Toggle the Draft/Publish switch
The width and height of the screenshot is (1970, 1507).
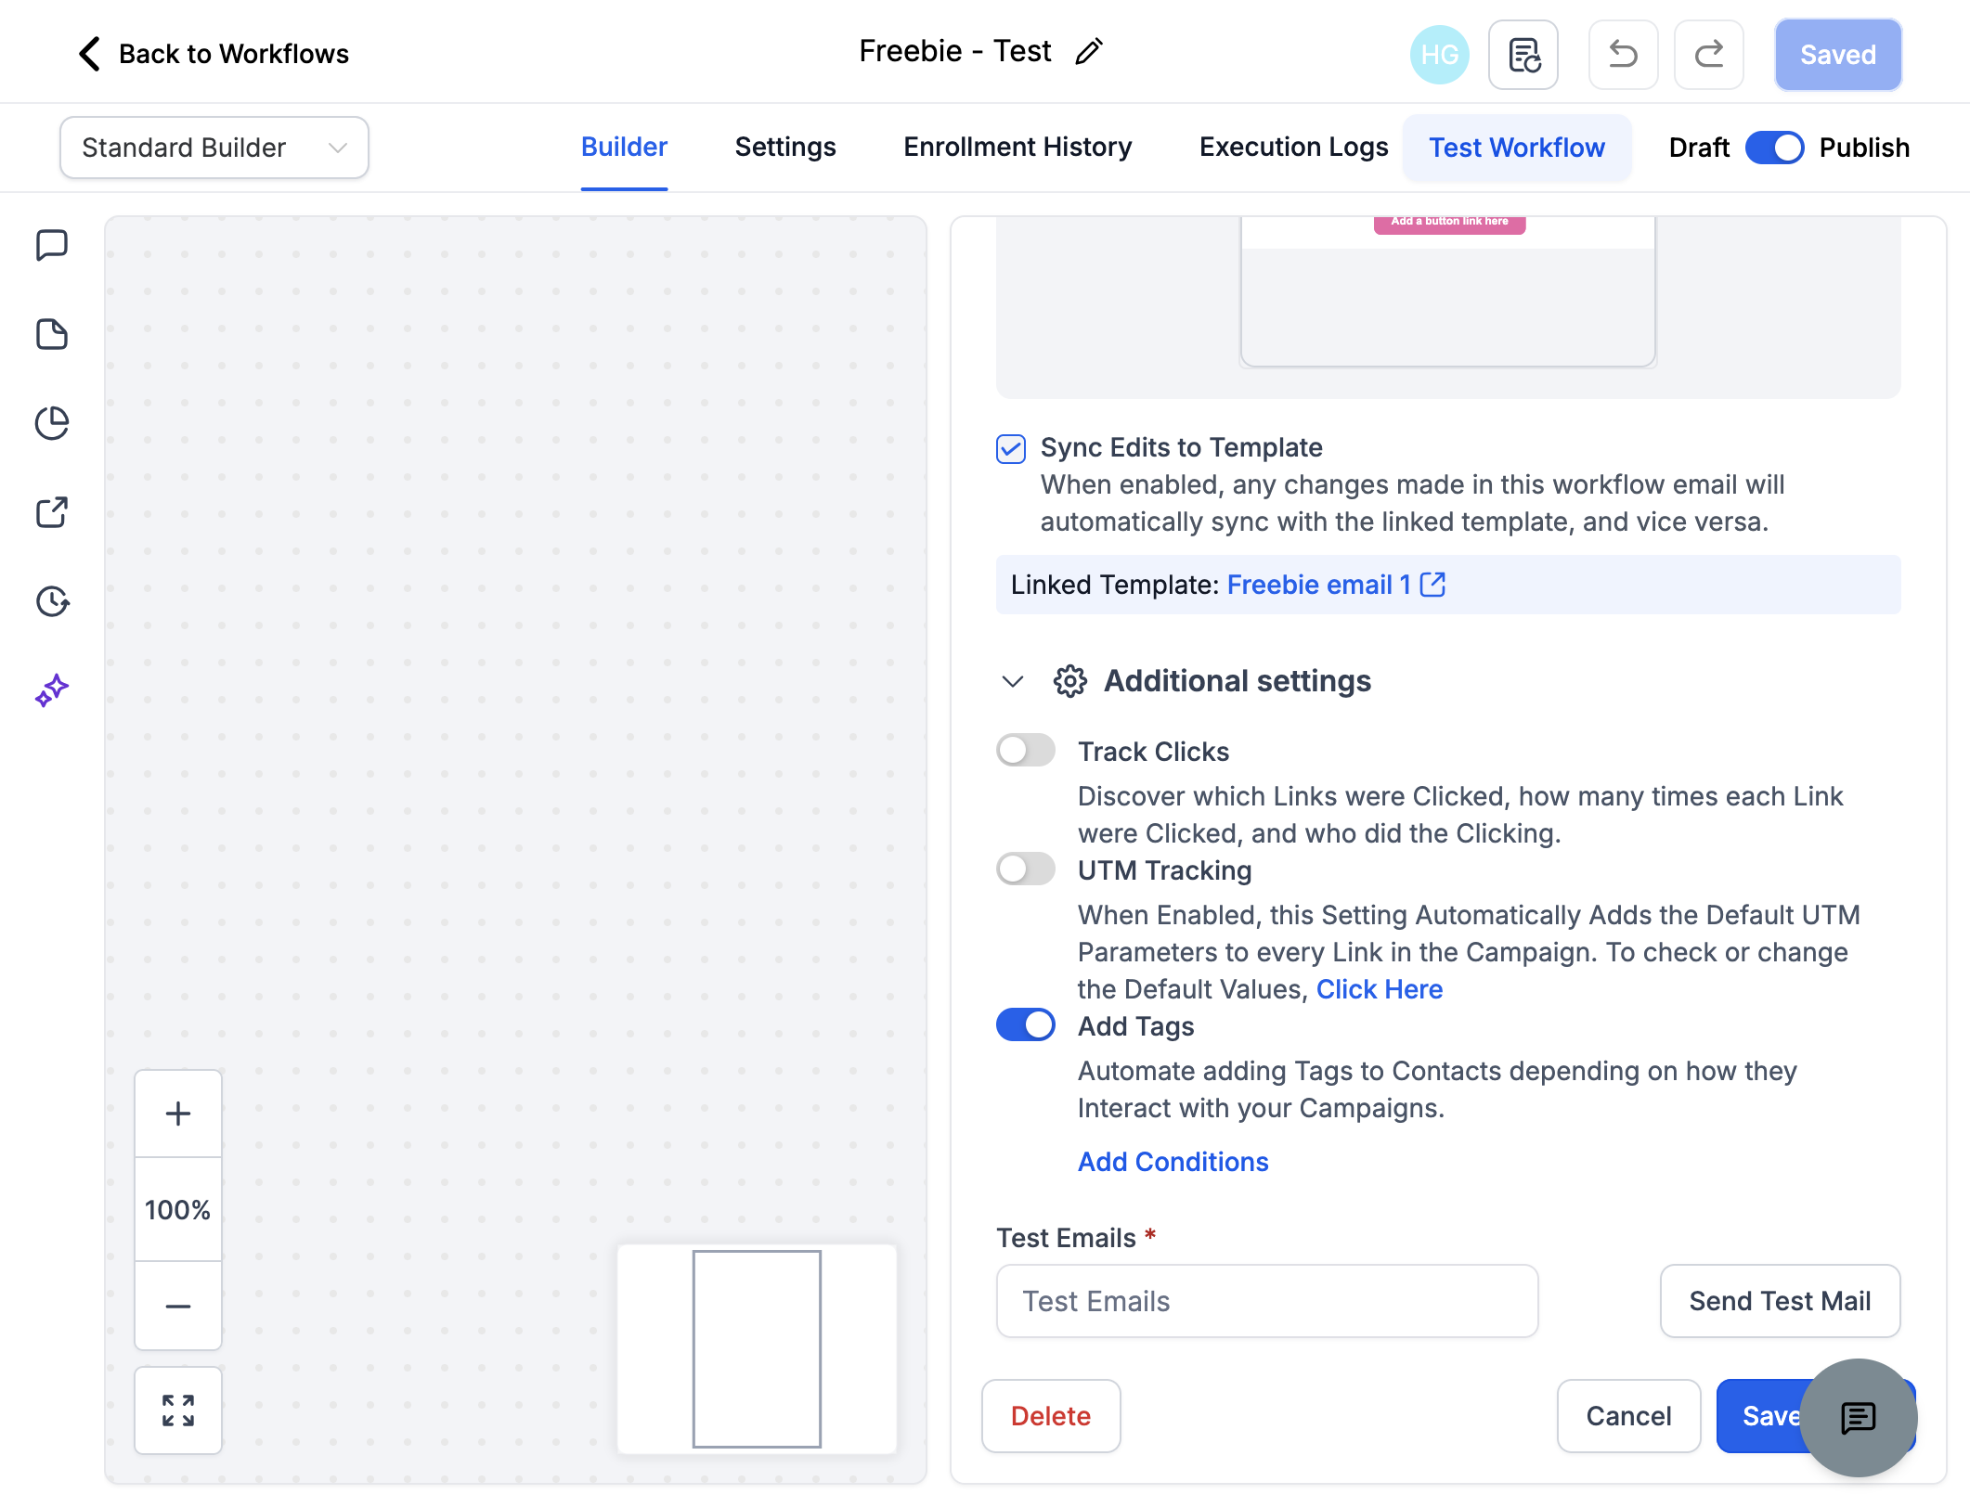1774,148
